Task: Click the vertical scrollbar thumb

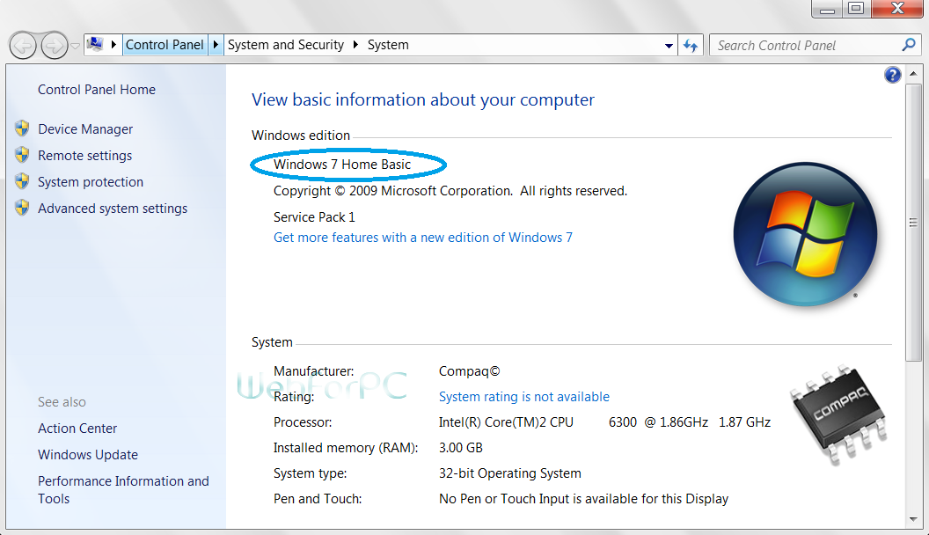Action: tap(913, 222)
